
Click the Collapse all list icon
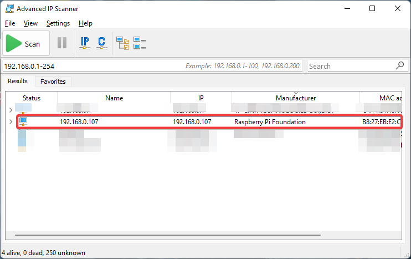140,43
